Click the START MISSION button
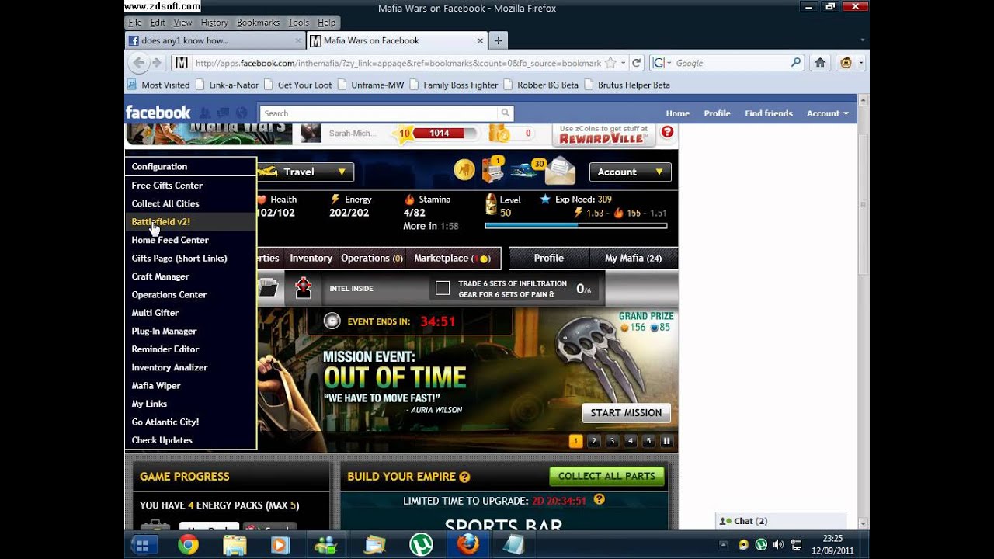Screen dimensions: 994x559 pos(626,413)
